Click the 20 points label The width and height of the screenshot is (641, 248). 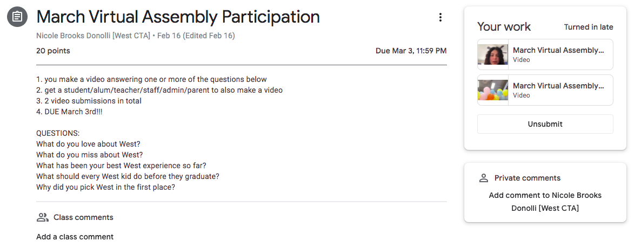53,51
